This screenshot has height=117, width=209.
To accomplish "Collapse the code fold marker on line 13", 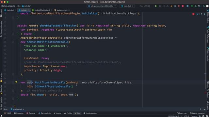I will pos(13,34).
